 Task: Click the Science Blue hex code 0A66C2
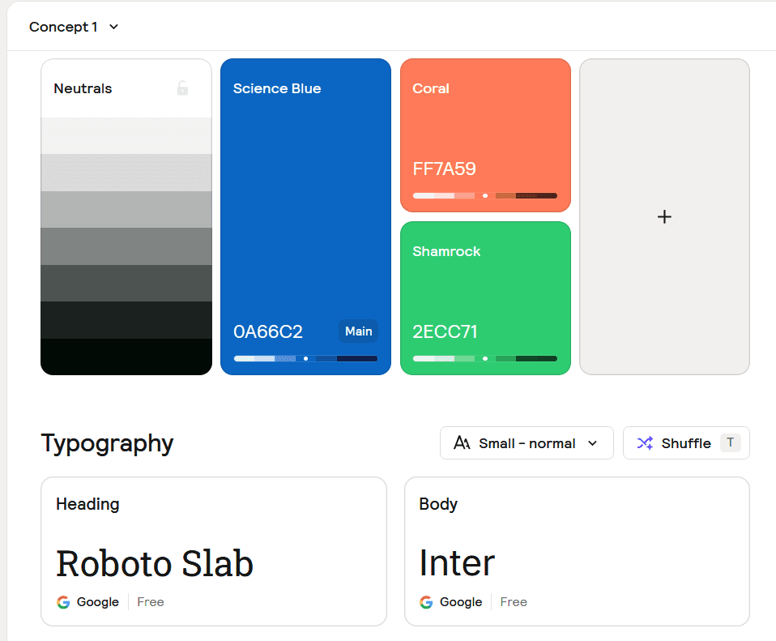click(x=267, y=331)
